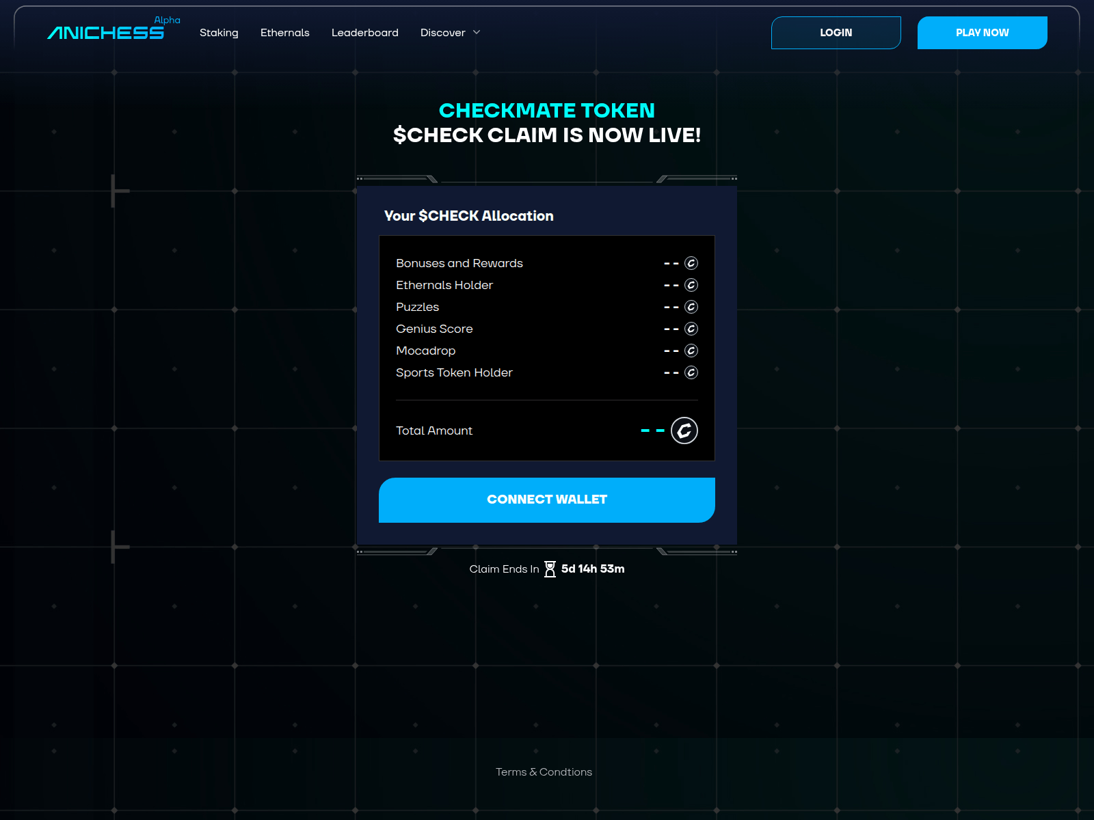
Task: Click the $CHECK coin icon for Bonuses and Rewards
Action: click(x=691, y=263)
